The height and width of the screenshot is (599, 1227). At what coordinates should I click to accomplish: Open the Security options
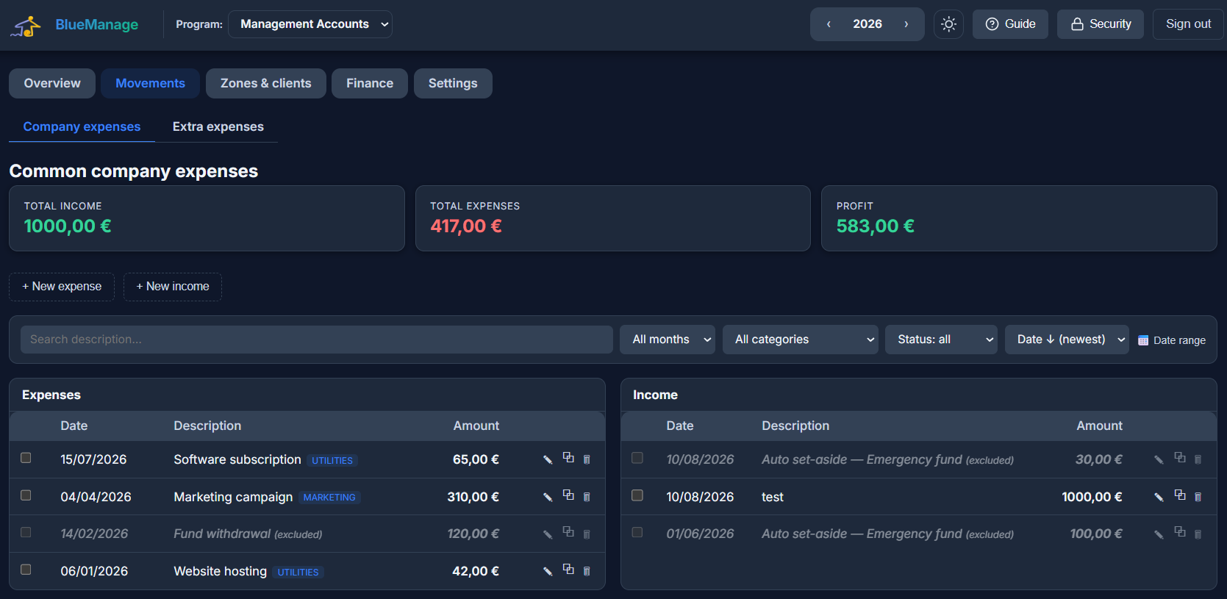[1101, 24]
